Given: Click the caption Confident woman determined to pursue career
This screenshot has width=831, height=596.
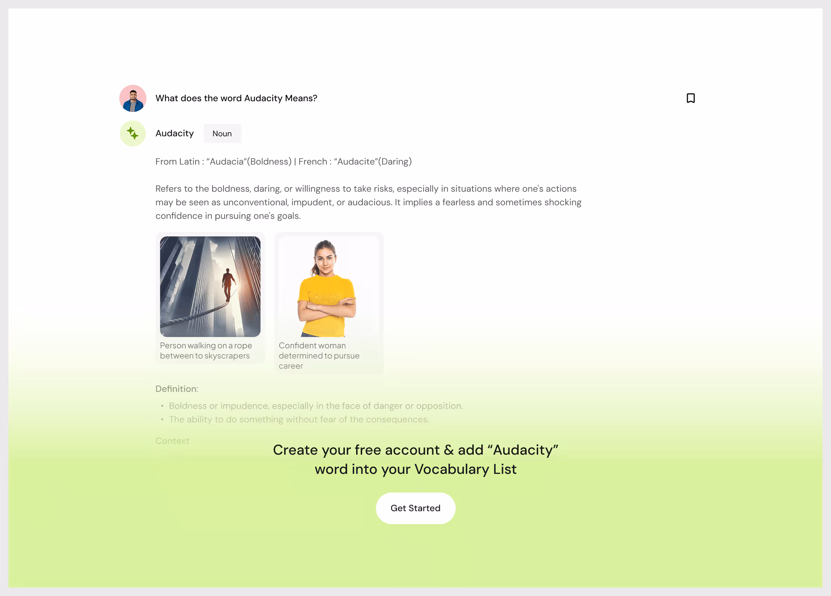Looking at the screenshot, I should coord(319,355).
